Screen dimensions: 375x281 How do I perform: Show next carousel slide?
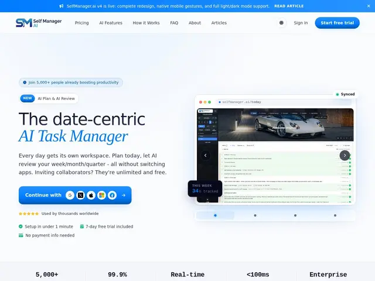tap(345, 155)
